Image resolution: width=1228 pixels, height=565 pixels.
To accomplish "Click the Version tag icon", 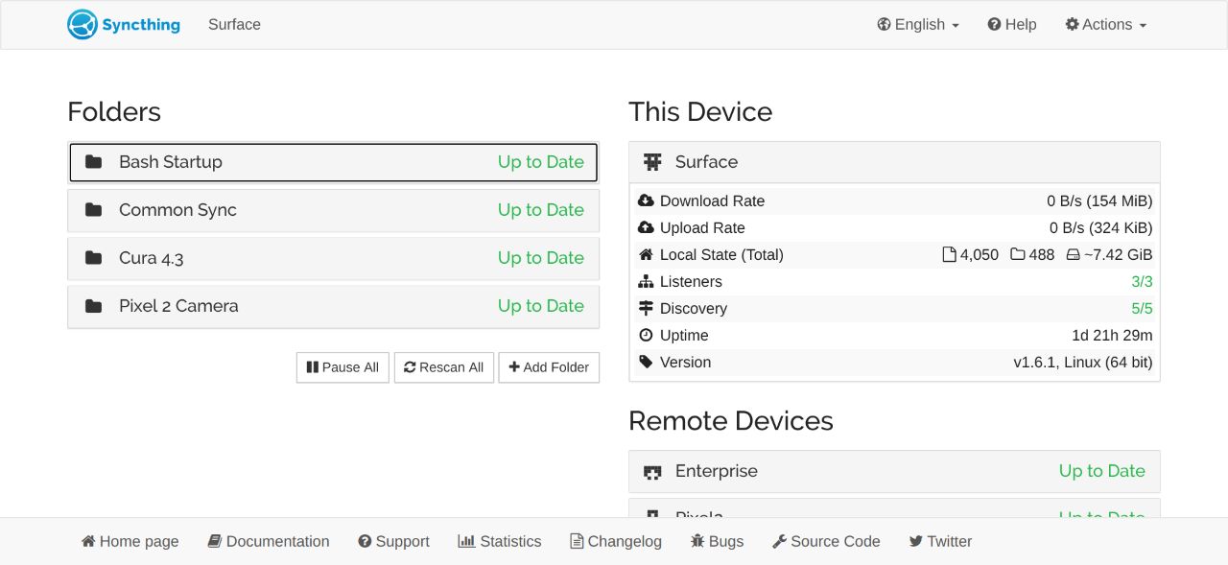I will (x=646, y=363).
